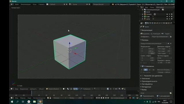Toggle Camera selectability arrow icon

click(x=169, y=14)
